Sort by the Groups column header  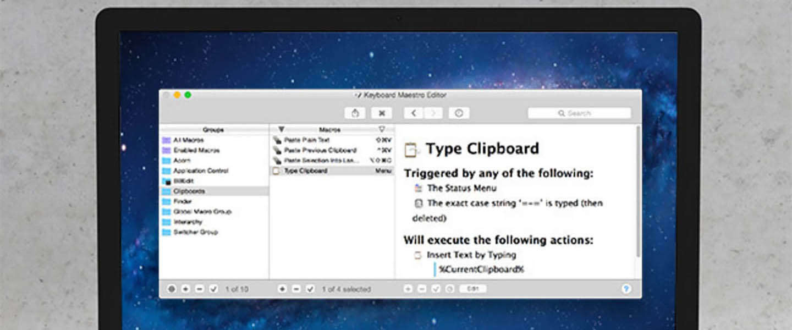tap(214, 130)
